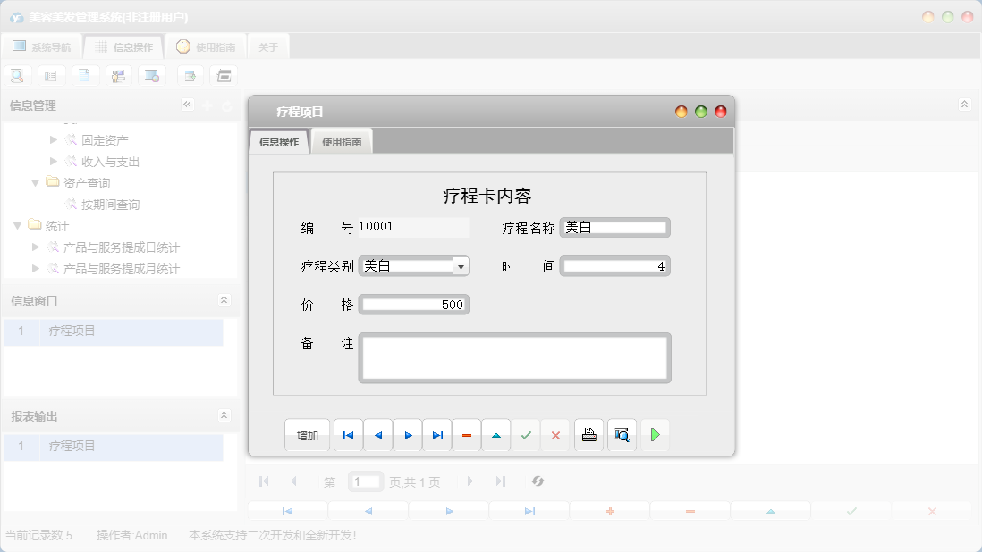Image resolution: width=982 pixels, height=552 pixels.
Task: Open print preview in the dialog
Action: tap(622, 435)
